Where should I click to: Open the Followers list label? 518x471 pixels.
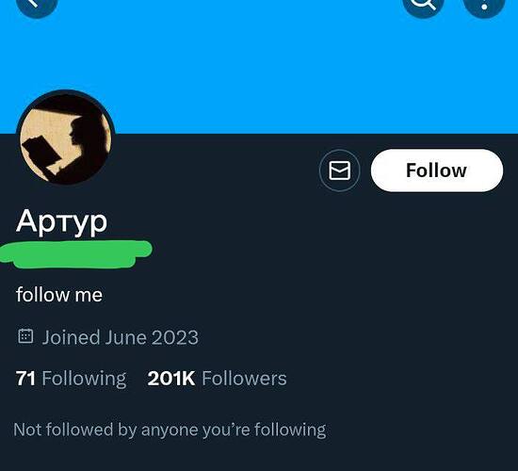tap(244, 379)
